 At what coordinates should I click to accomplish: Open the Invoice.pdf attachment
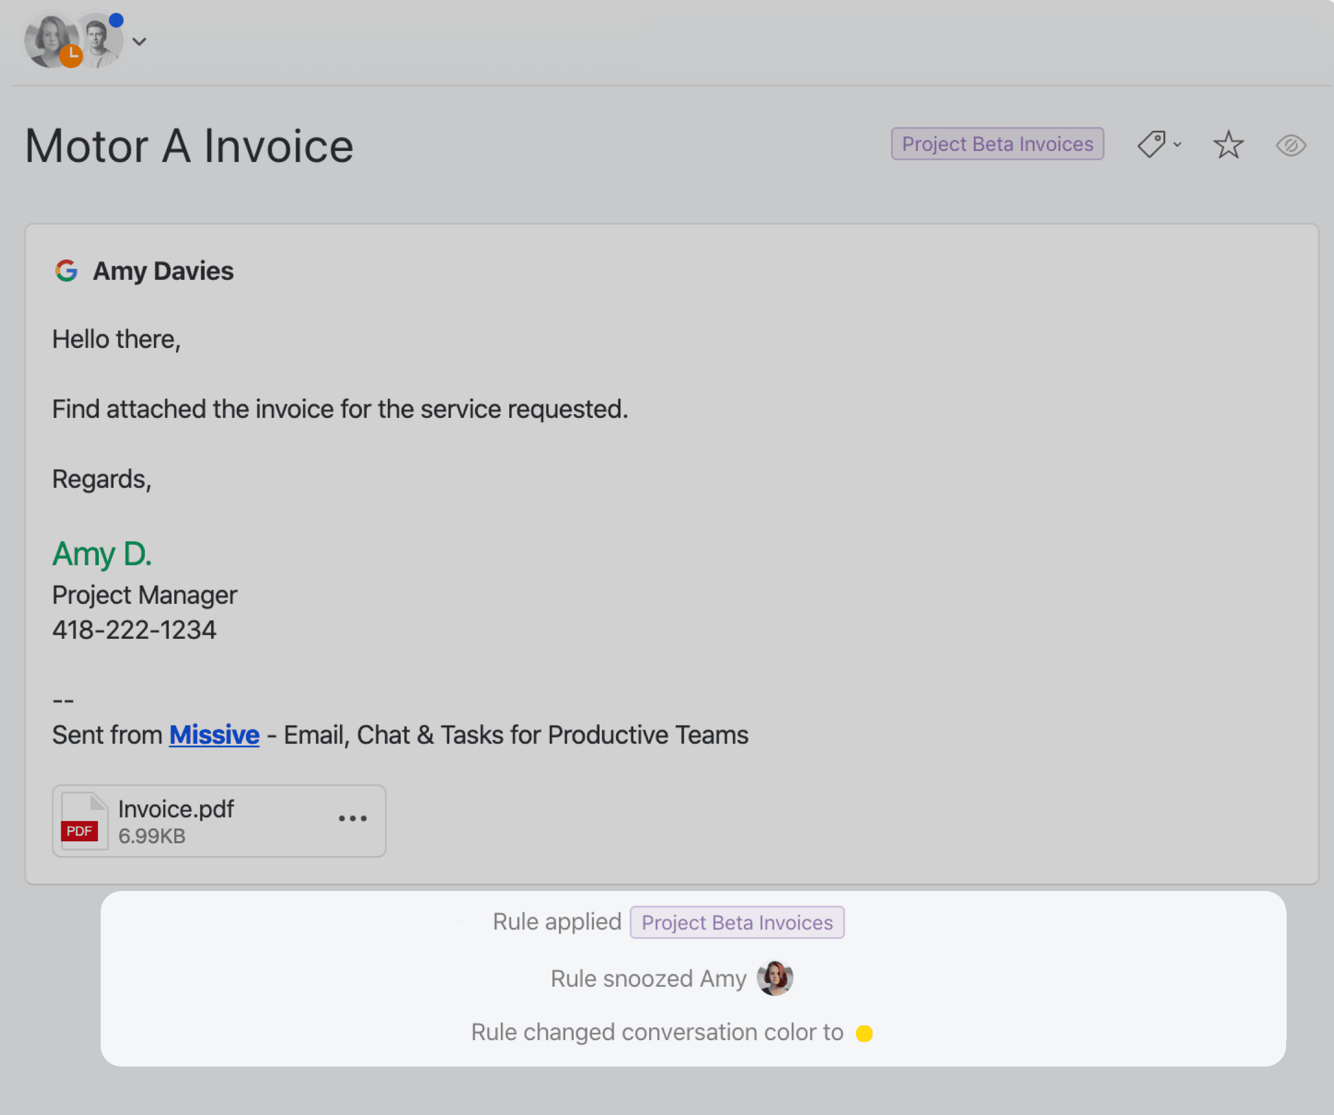[x=176, y=809]
